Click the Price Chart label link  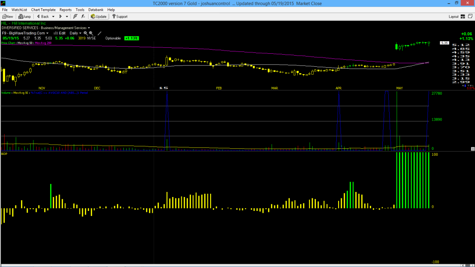point(8,43)
